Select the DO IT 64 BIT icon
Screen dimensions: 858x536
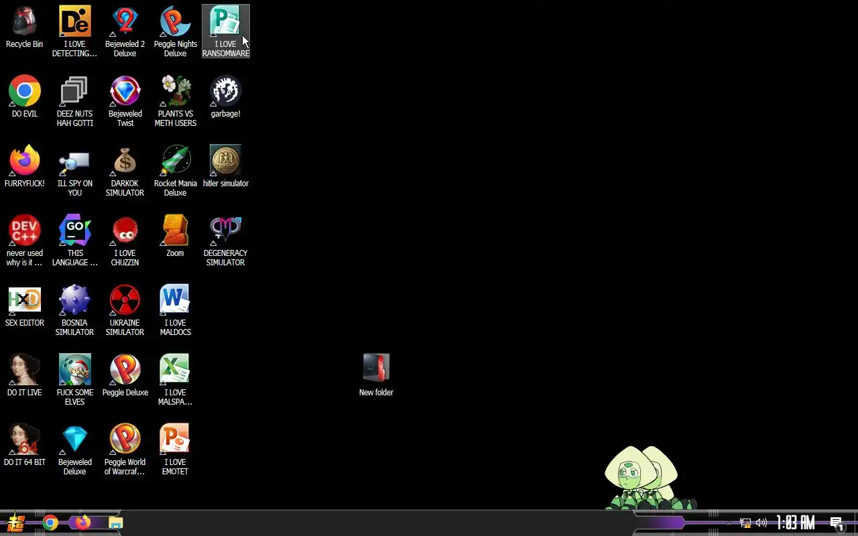pos(24,446)
